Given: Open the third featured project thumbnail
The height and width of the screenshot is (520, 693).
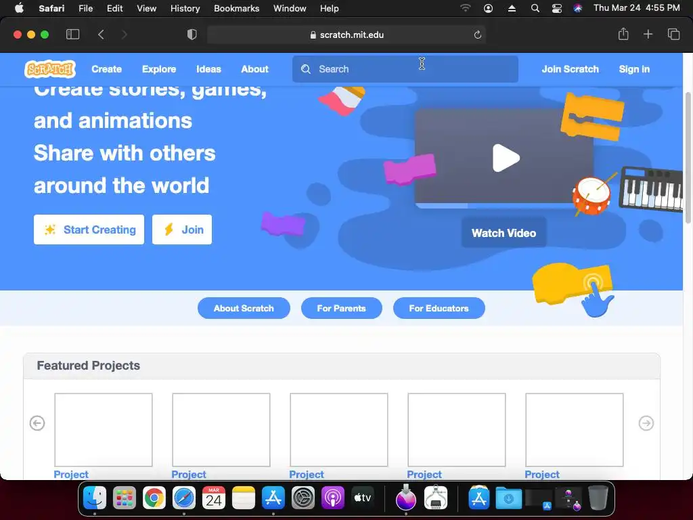Looking at the screenshot, I should pyautogui.click(x=339, y=430).
